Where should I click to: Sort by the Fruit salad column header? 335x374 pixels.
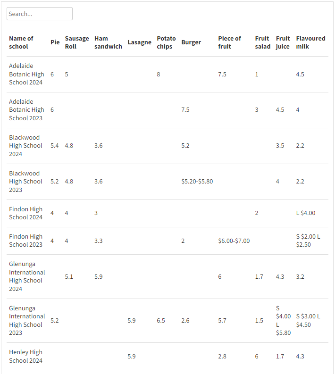[262, 42]
